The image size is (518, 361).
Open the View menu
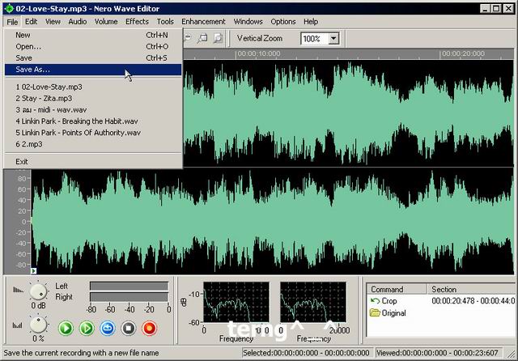coord(53,22)
